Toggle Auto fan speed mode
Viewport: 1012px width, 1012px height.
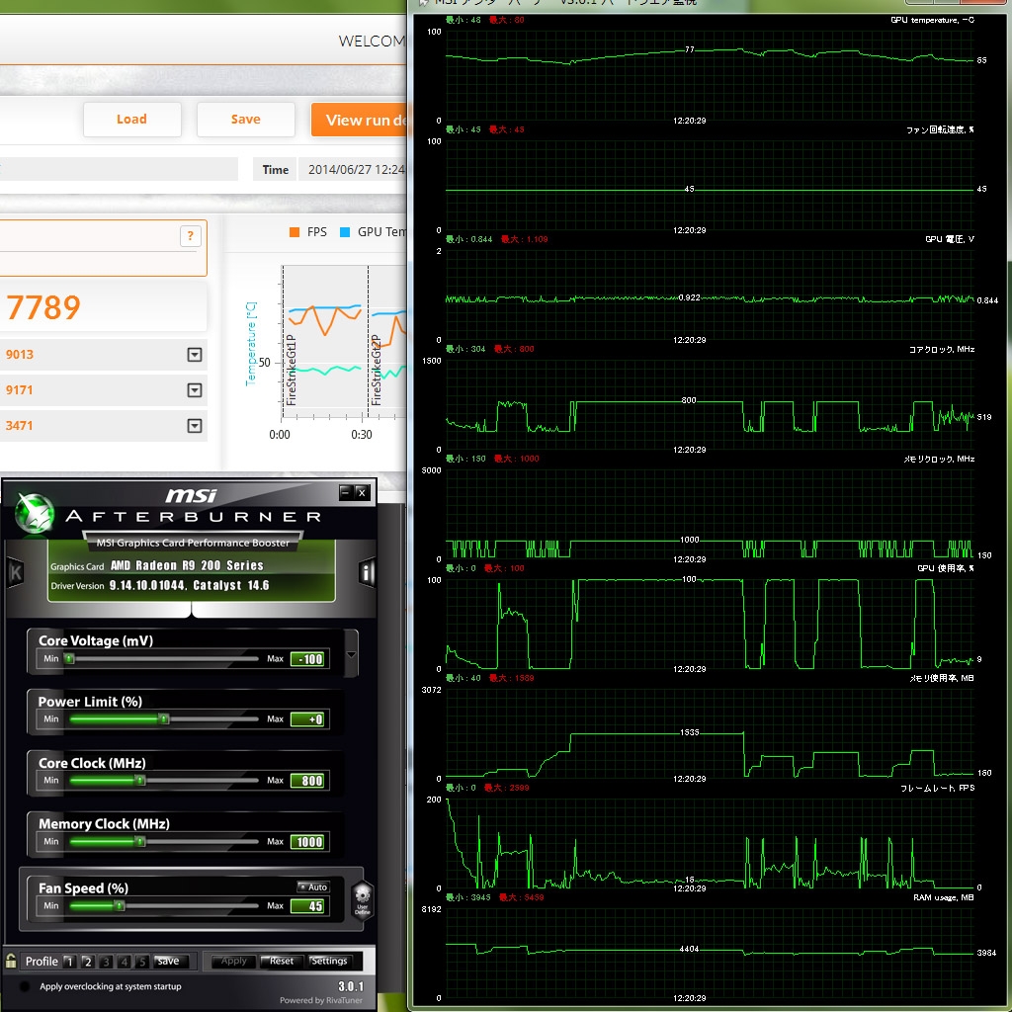[x=313, y=886]
